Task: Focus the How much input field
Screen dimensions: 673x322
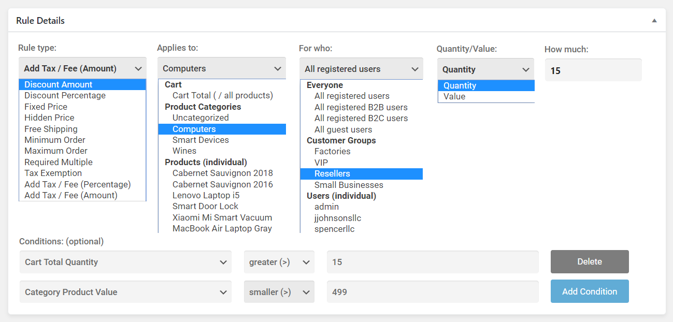Action: (593, 70)
